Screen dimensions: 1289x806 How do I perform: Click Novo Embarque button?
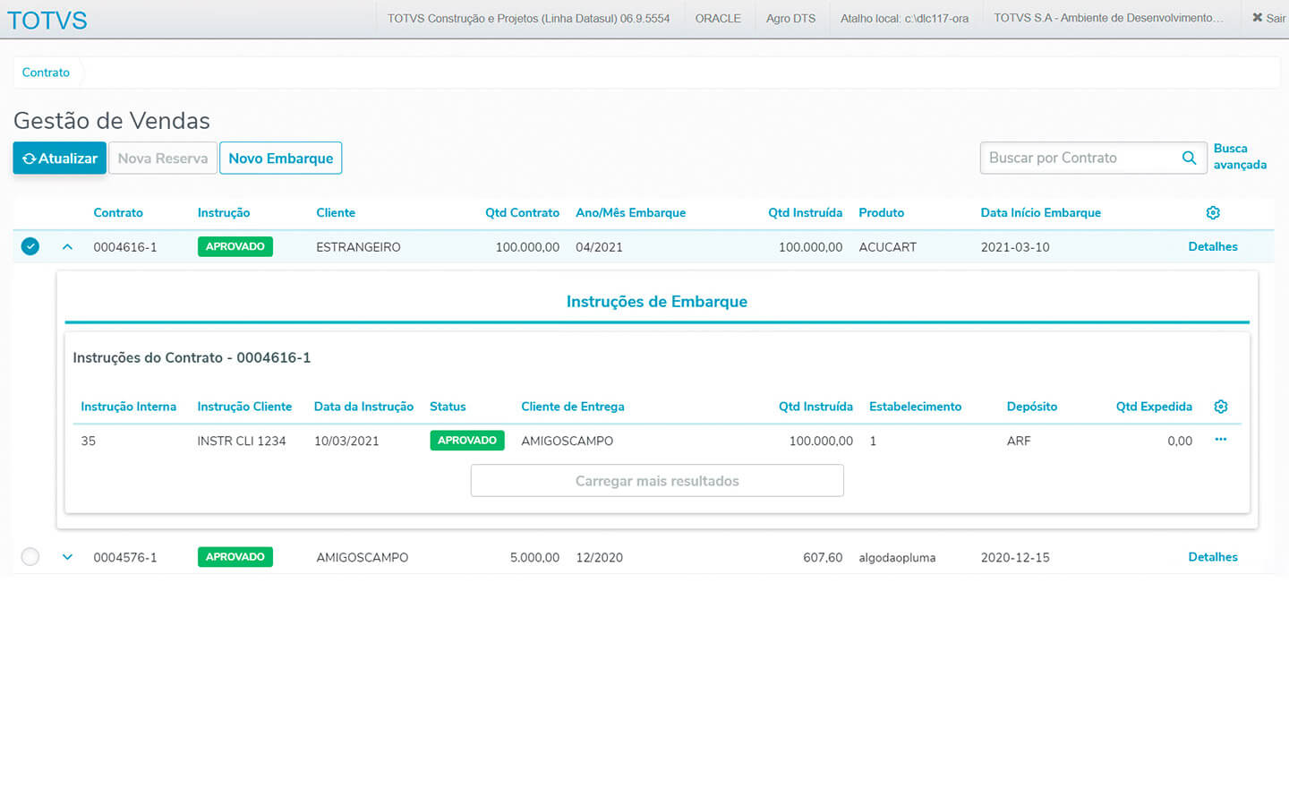pos(280,159)
